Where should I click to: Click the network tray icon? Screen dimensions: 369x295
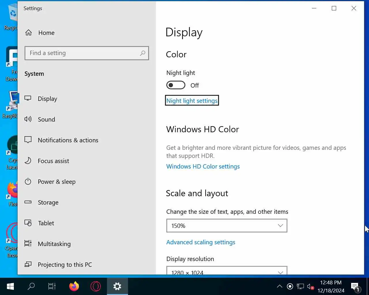[300, 286]
